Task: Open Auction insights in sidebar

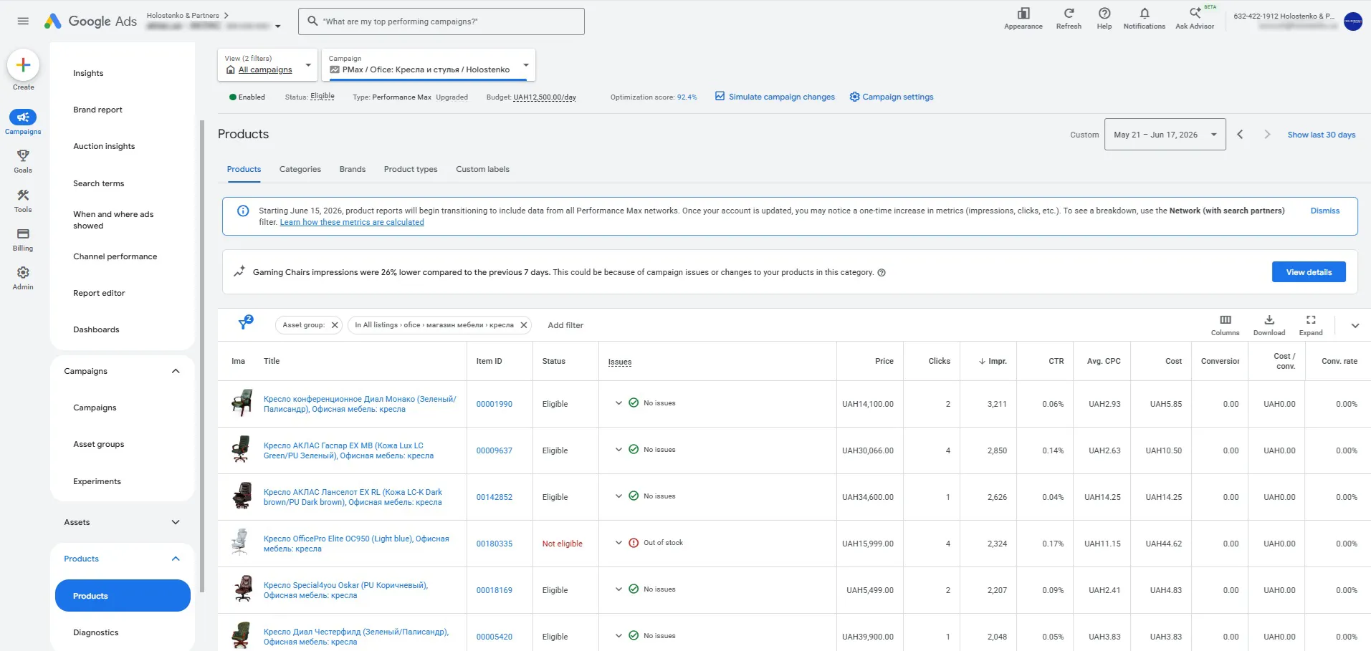Action: pos(104,146)
